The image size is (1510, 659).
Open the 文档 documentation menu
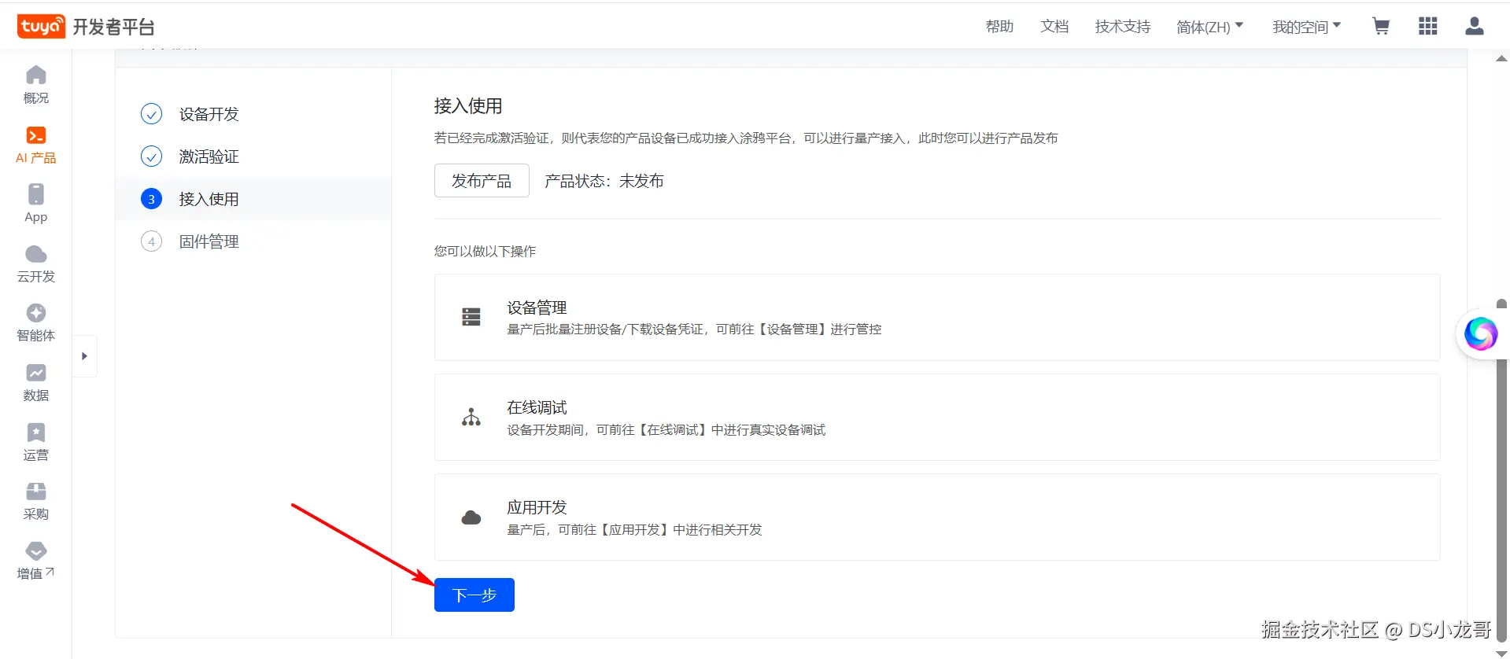click(x=1054, y=27)
